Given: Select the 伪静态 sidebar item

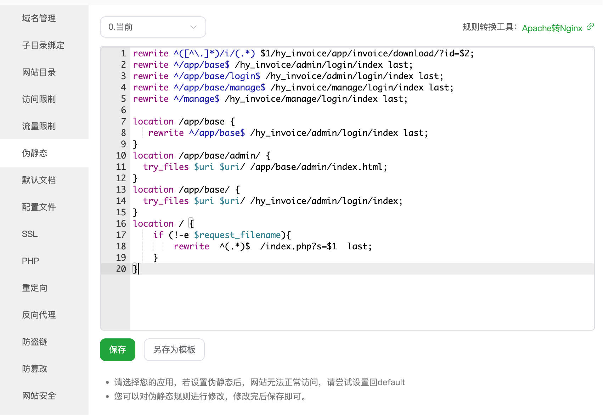Looking at the screenshot, I should point(35,153).
